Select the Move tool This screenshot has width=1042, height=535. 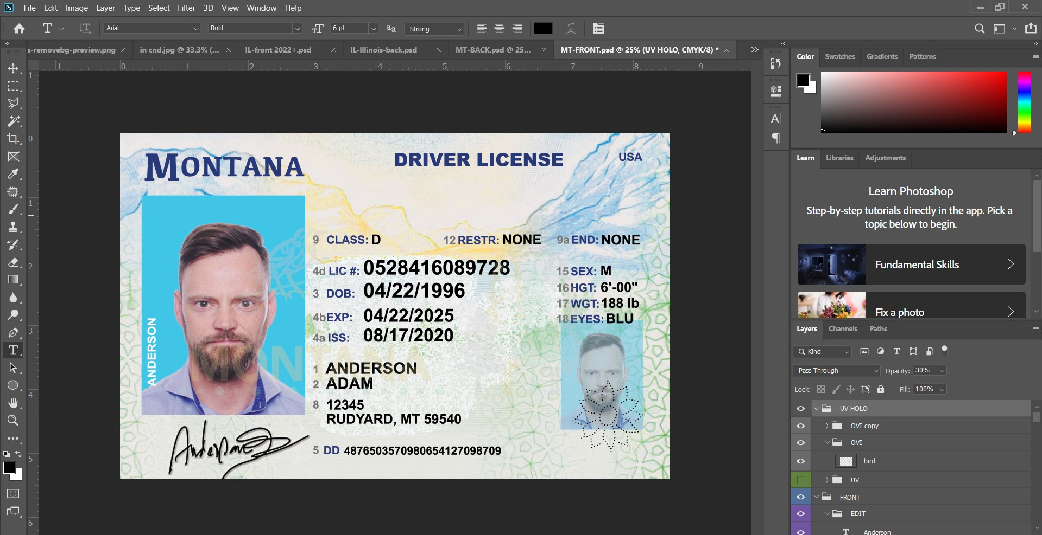[13, 68]
